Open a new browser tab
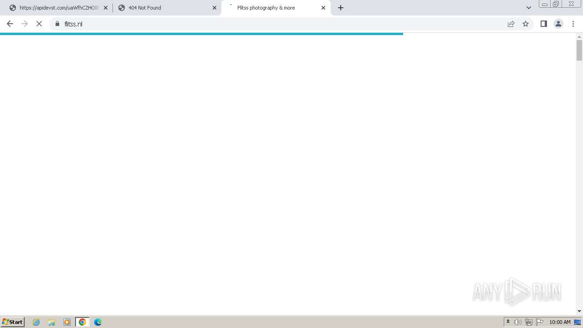Viewport: 583px width, 328px height. coord(341,8)
